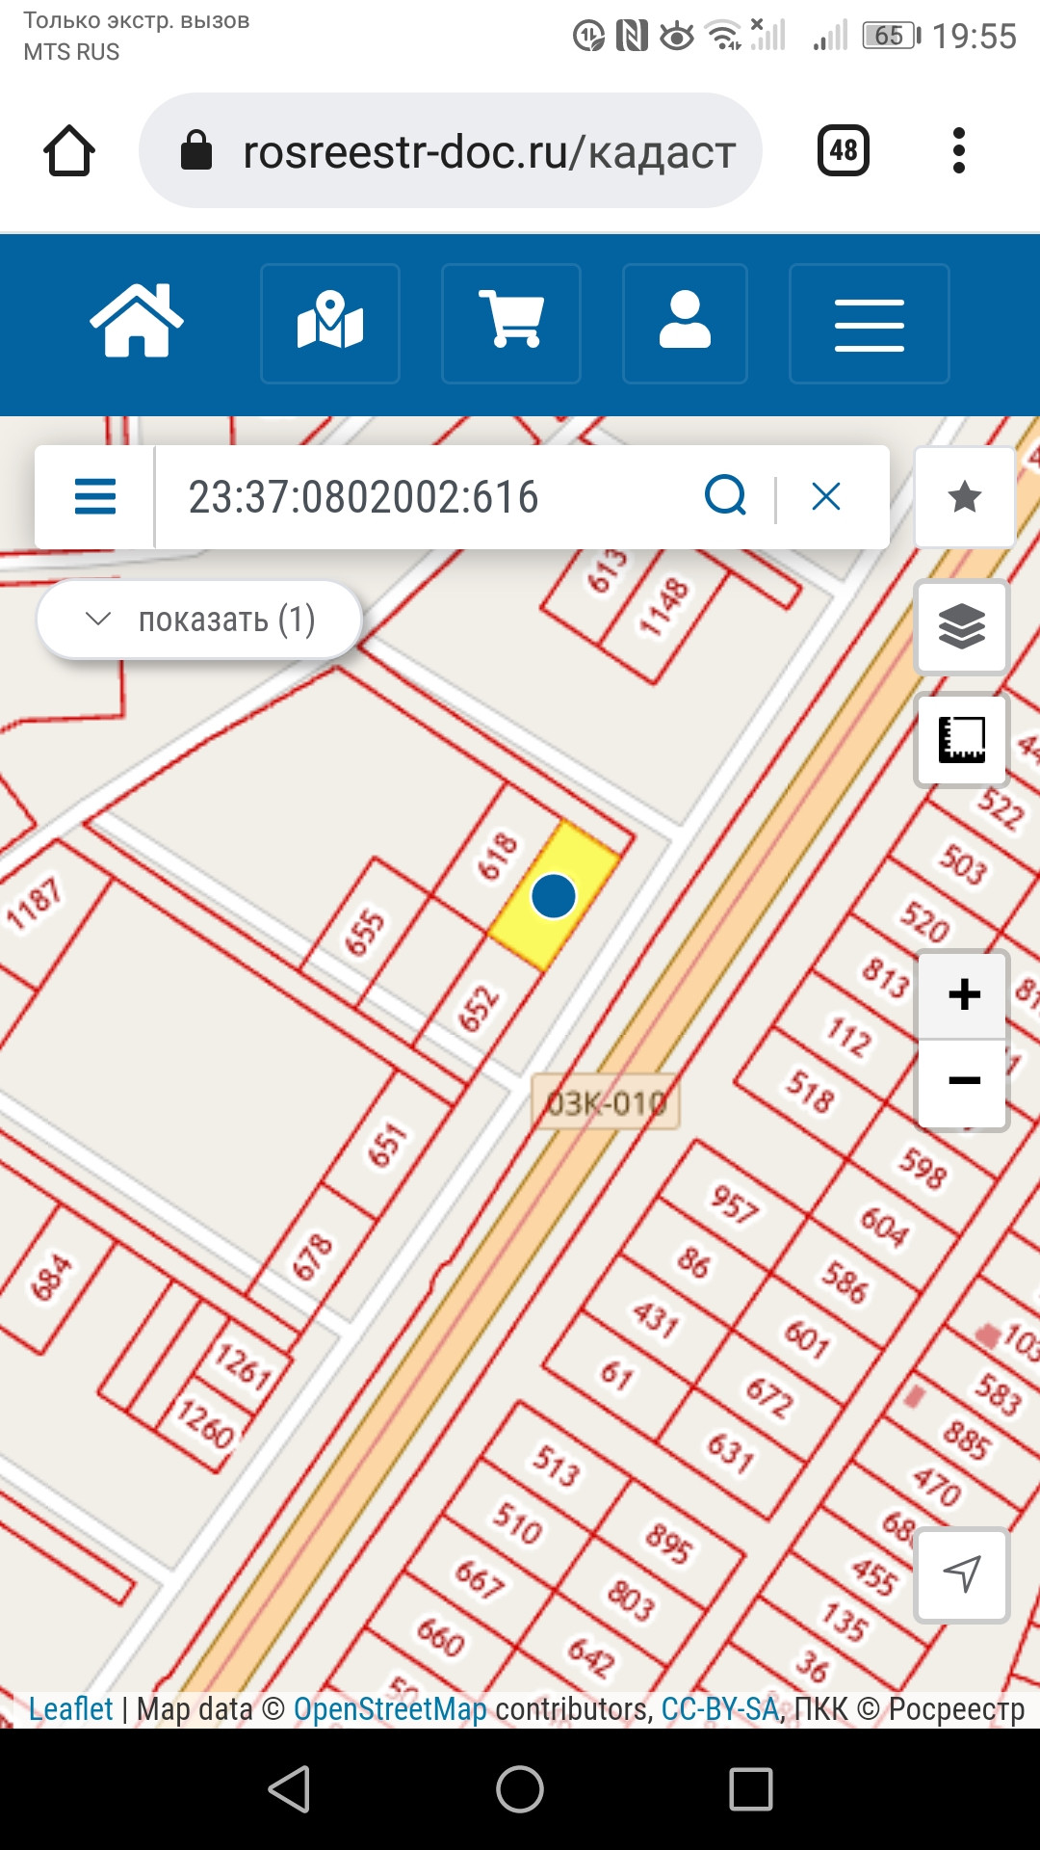Select parcel labeled 684
The height and width of the screenshot is (1850, 1040).
click(x=51, y=1278)
